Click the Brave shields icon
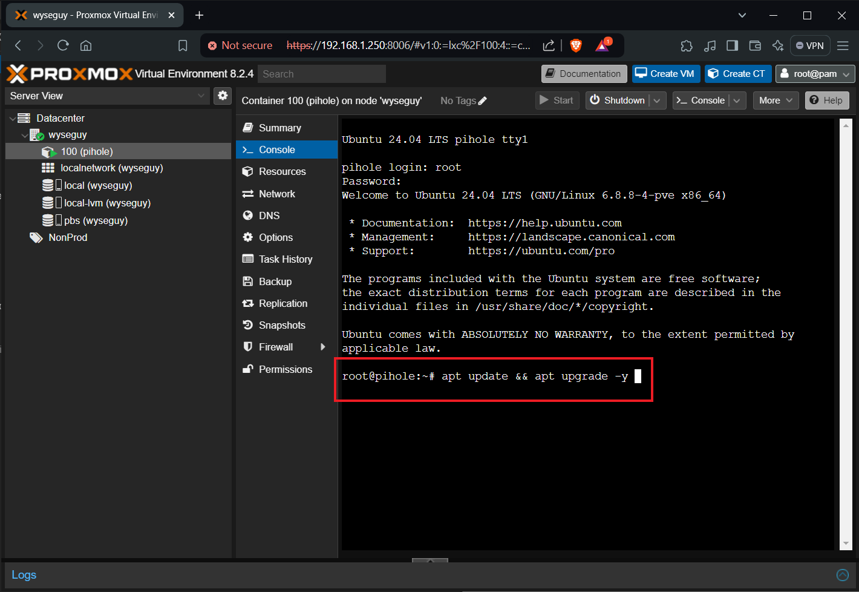This screenshot has width=859, height=592. tap(576, 45)
